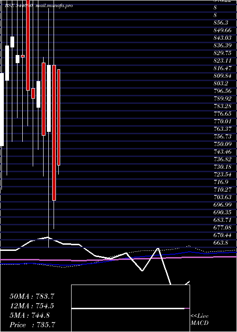The width and height of the screenshot is (237, 332).
Task: Click the 849.66 price level label
Action: (x=222, y=30)
